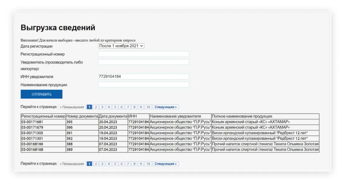Open the Дата регистрации dropdown
Image resolution: width=345 pixels, height=183 pixels.
(x=121, y=46)
